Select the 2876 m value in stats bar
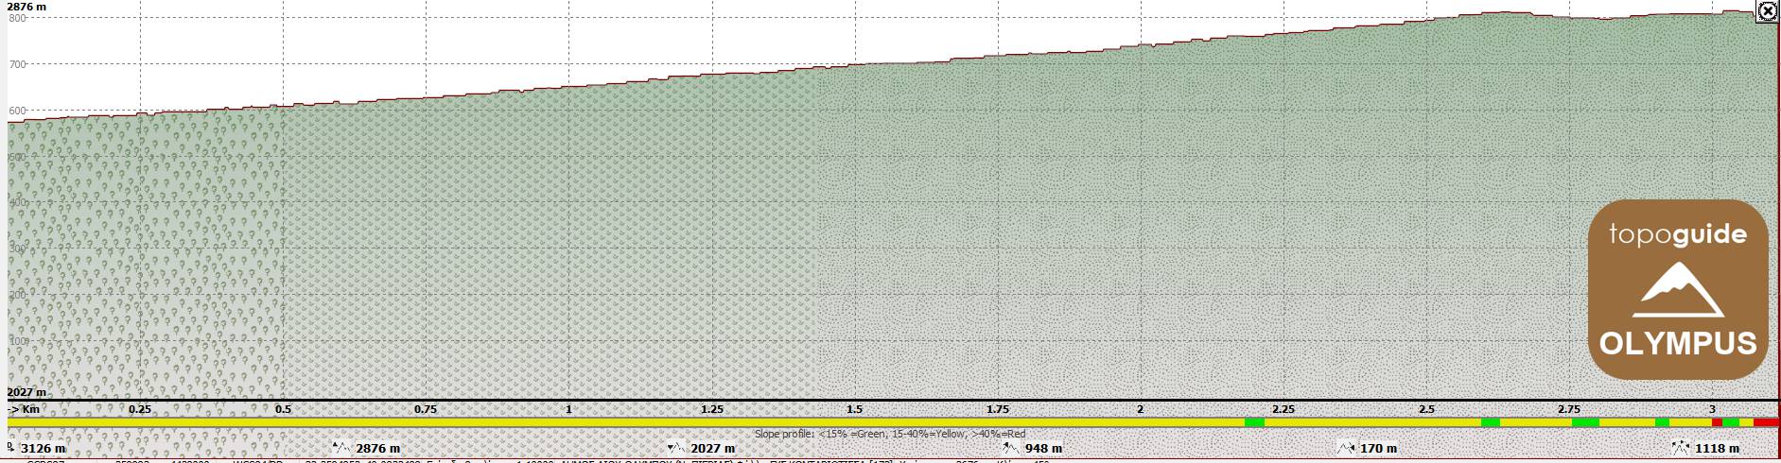Screen dimensions: 1781x463 (x=378, y=448)
